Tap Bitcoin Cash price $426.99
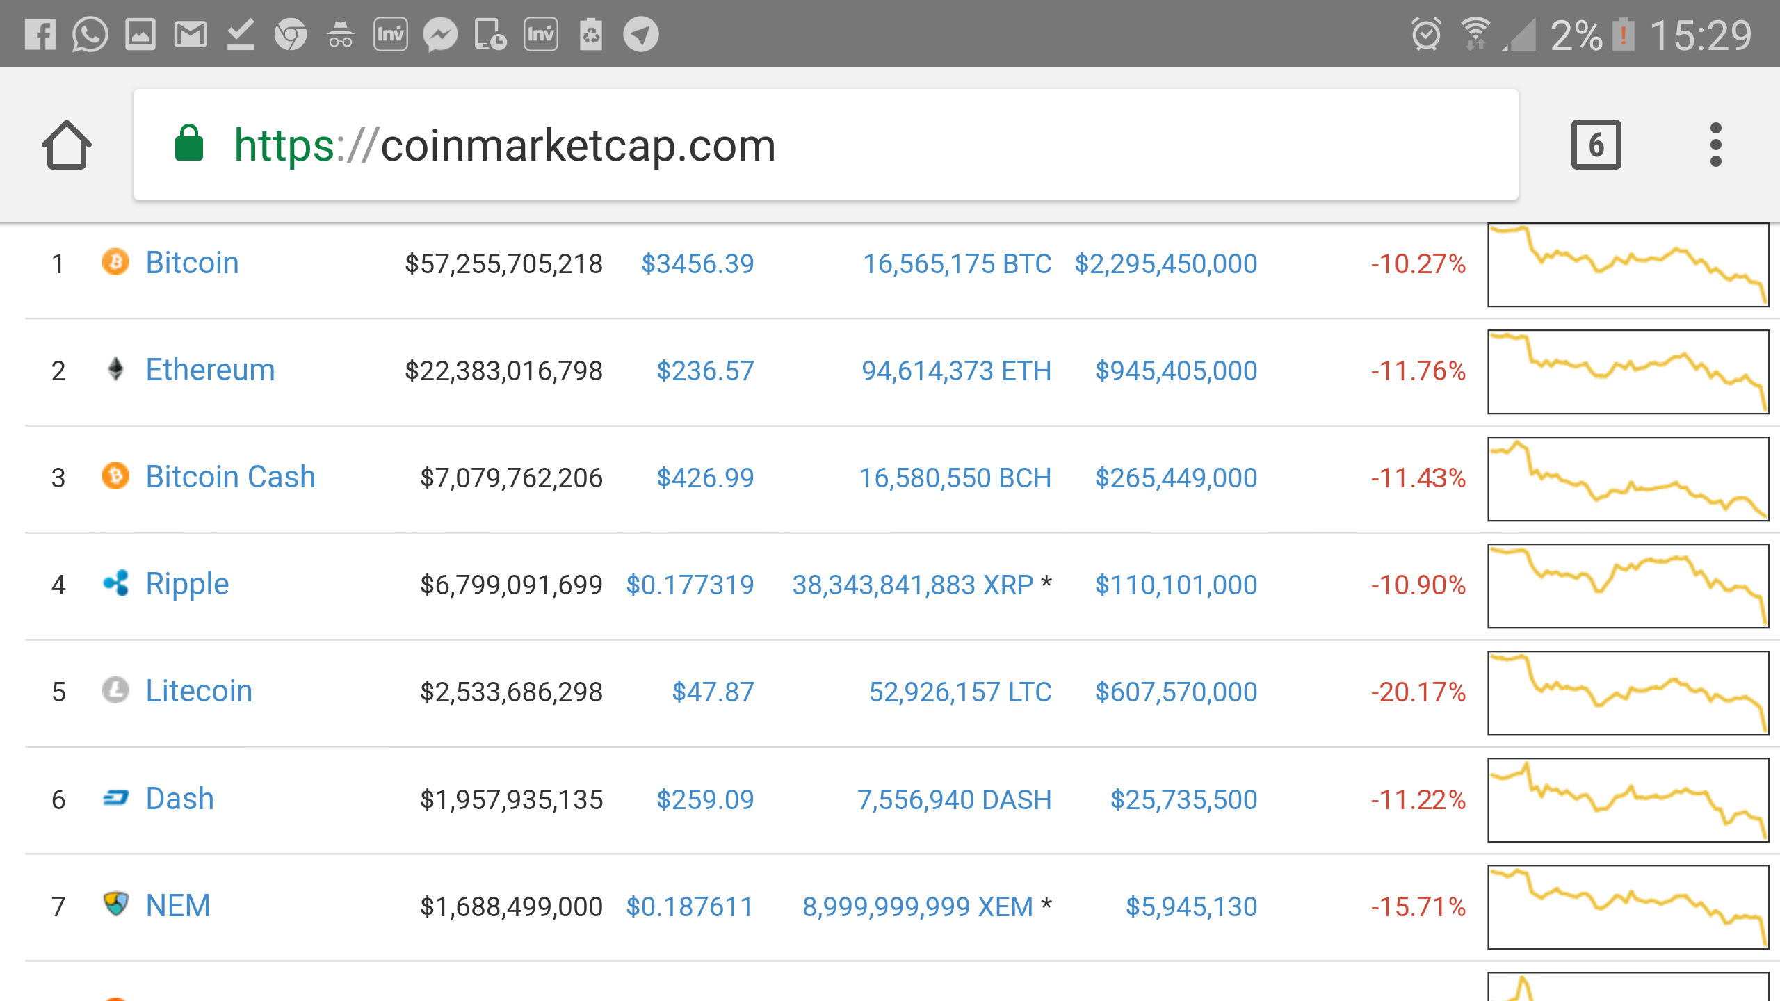The width and height of the screenshot is (1780, 1001). (705, 478)
